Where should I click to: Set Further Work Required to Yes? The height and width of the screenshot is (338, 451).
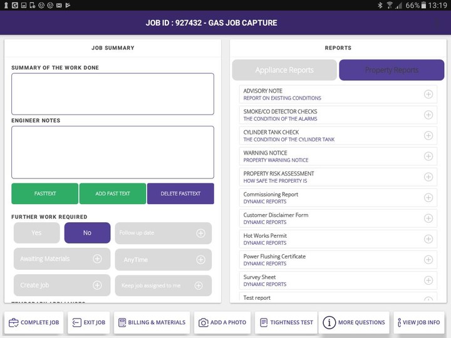[36, 233]
